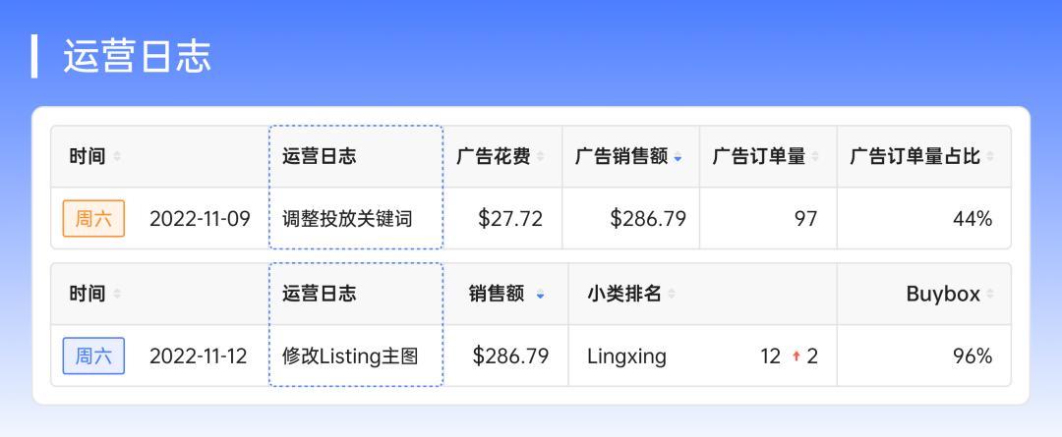Click the Lingxing category cell

tap(626, 356)
